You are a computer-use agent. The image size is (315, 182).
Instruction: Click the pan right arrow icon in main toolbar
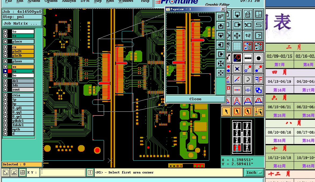pyautogui.click(x=237, y=25)
